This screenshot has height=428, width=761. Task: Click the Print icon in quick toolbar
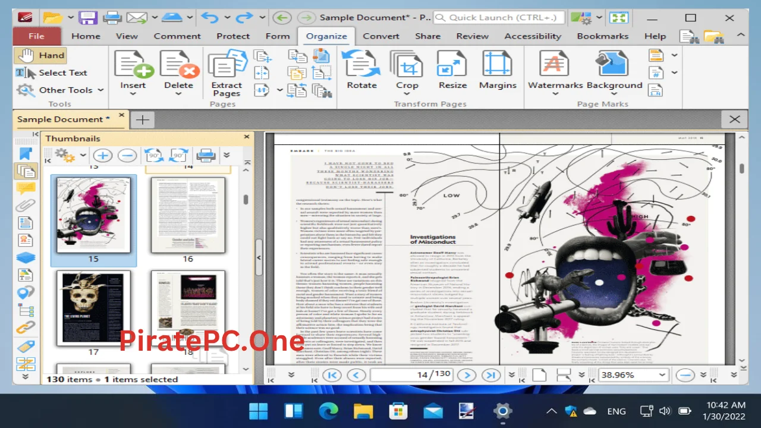tap(112, 17)
